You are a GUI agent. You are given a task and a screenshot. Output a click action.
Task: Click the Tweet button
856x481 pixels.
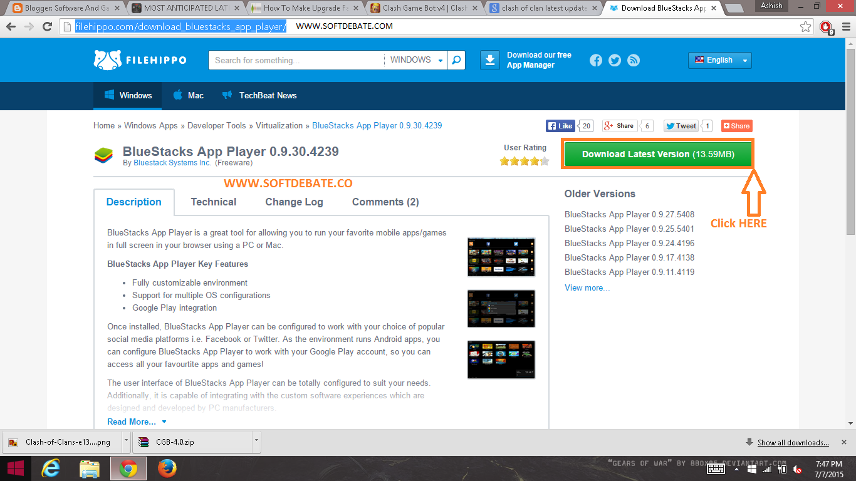pyautogui.click(x=681, y=126)
